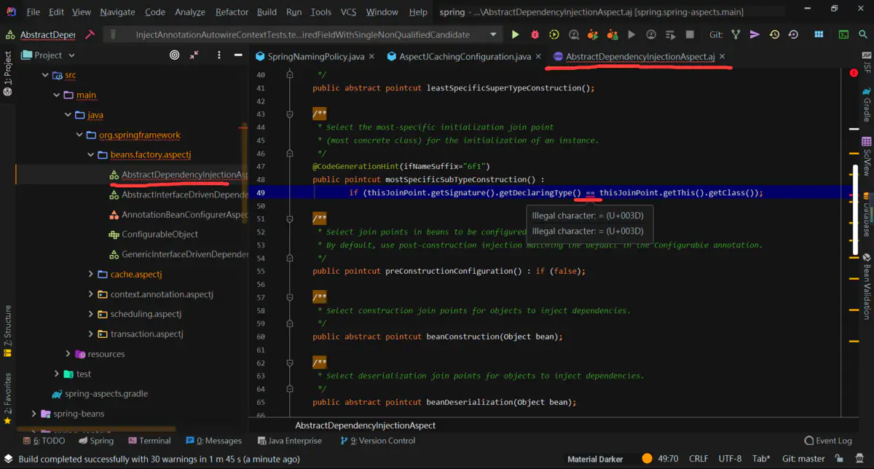874x469 pixels.
Task: Toggle the read-only lock icon in status bar
Action: 839,459
